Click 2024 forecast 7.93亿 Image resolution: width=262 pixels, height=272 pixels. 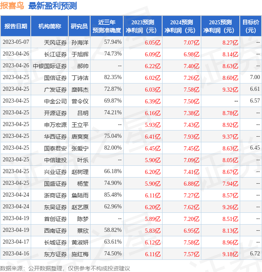click(191, 137)
